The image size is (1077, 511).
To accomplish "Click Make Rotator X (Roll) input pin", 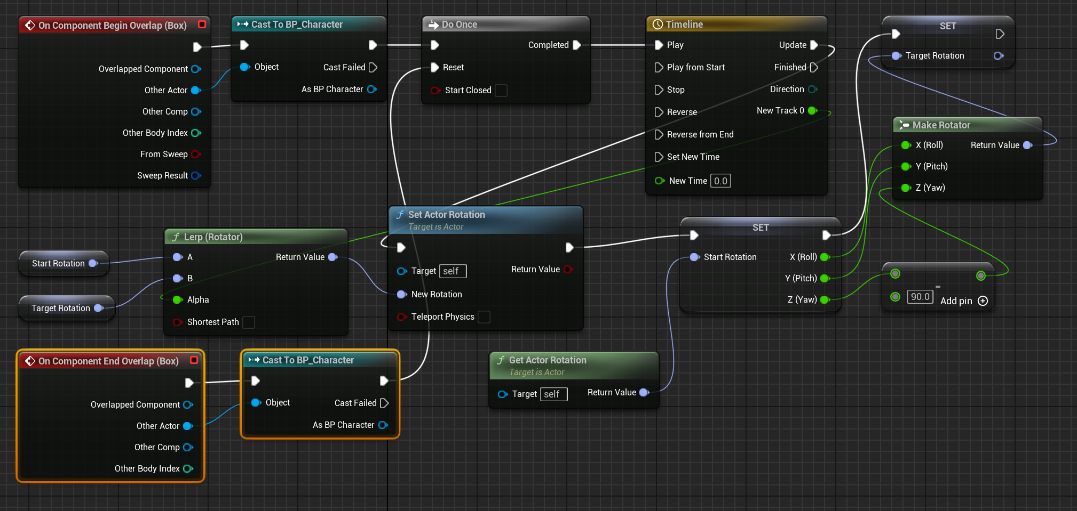I will 906,145.
